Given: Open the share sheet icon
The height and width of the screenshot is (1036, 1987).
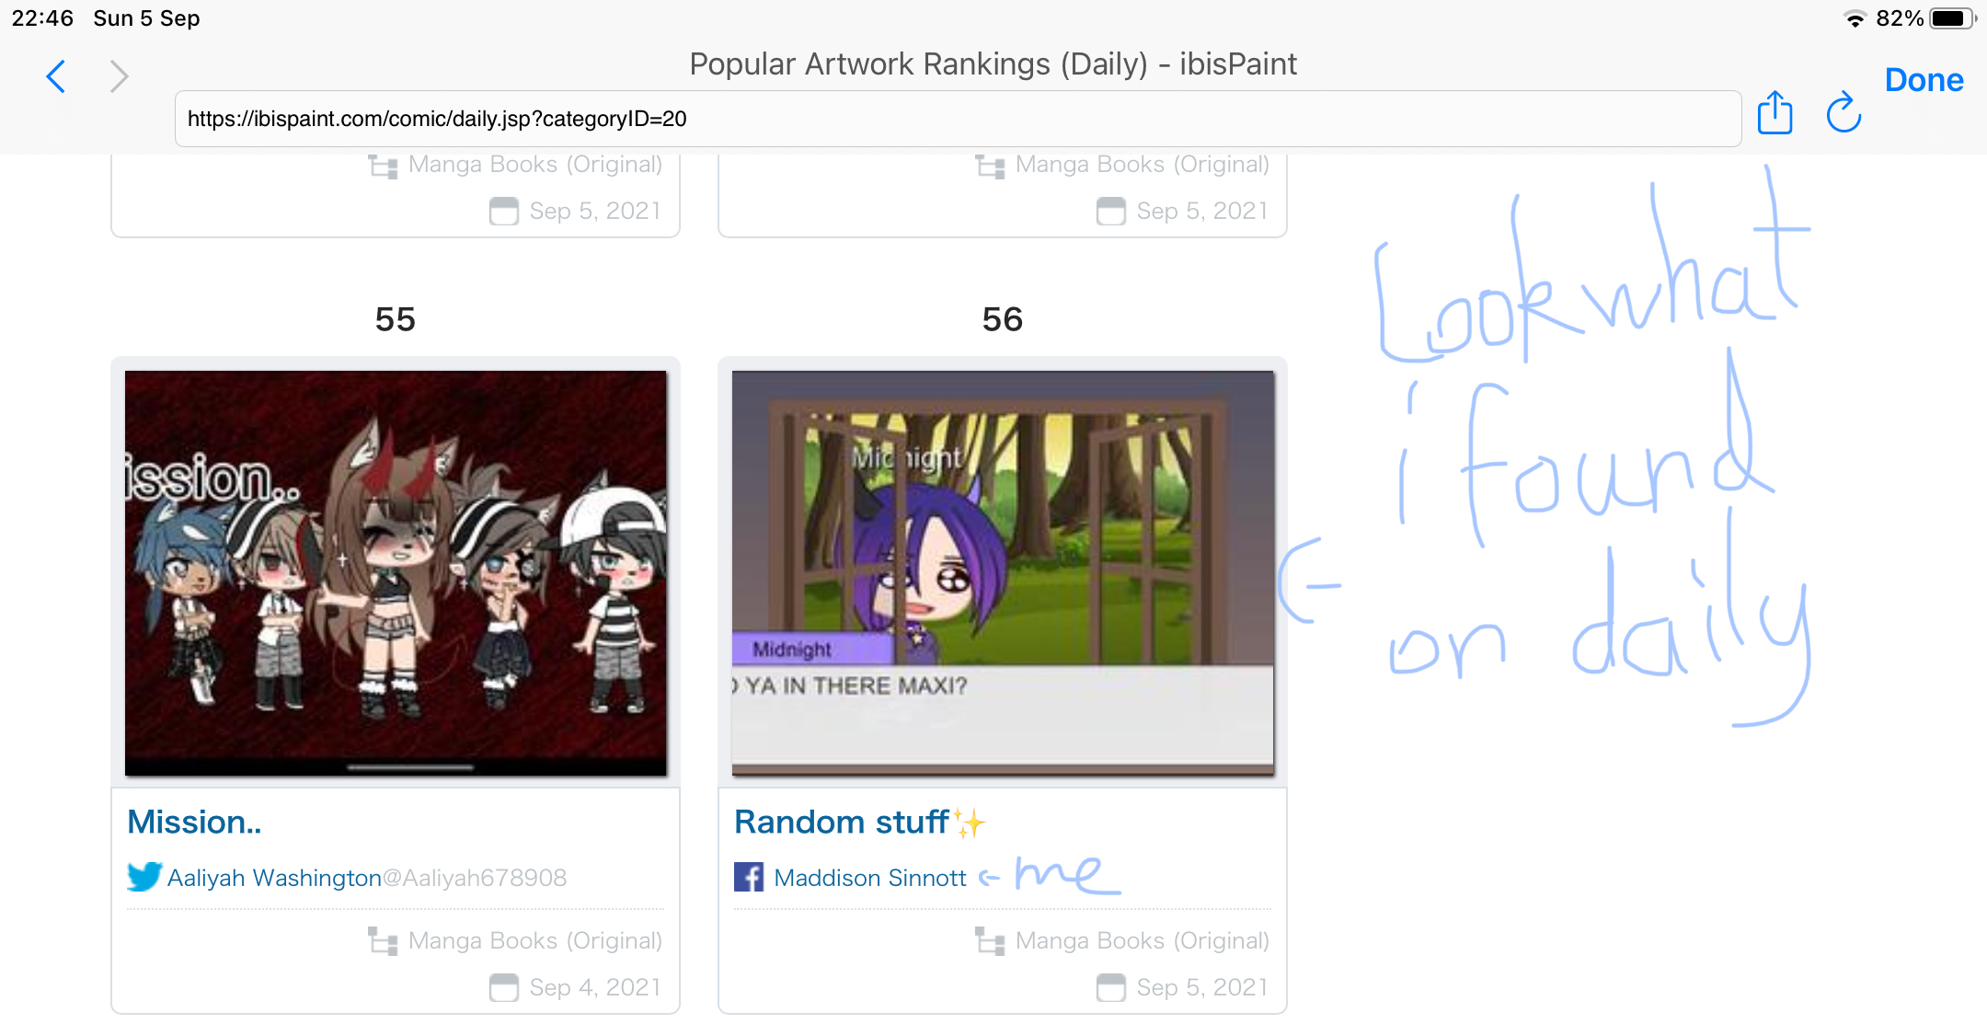Looking at the screenshot, I should point(1775,113).
